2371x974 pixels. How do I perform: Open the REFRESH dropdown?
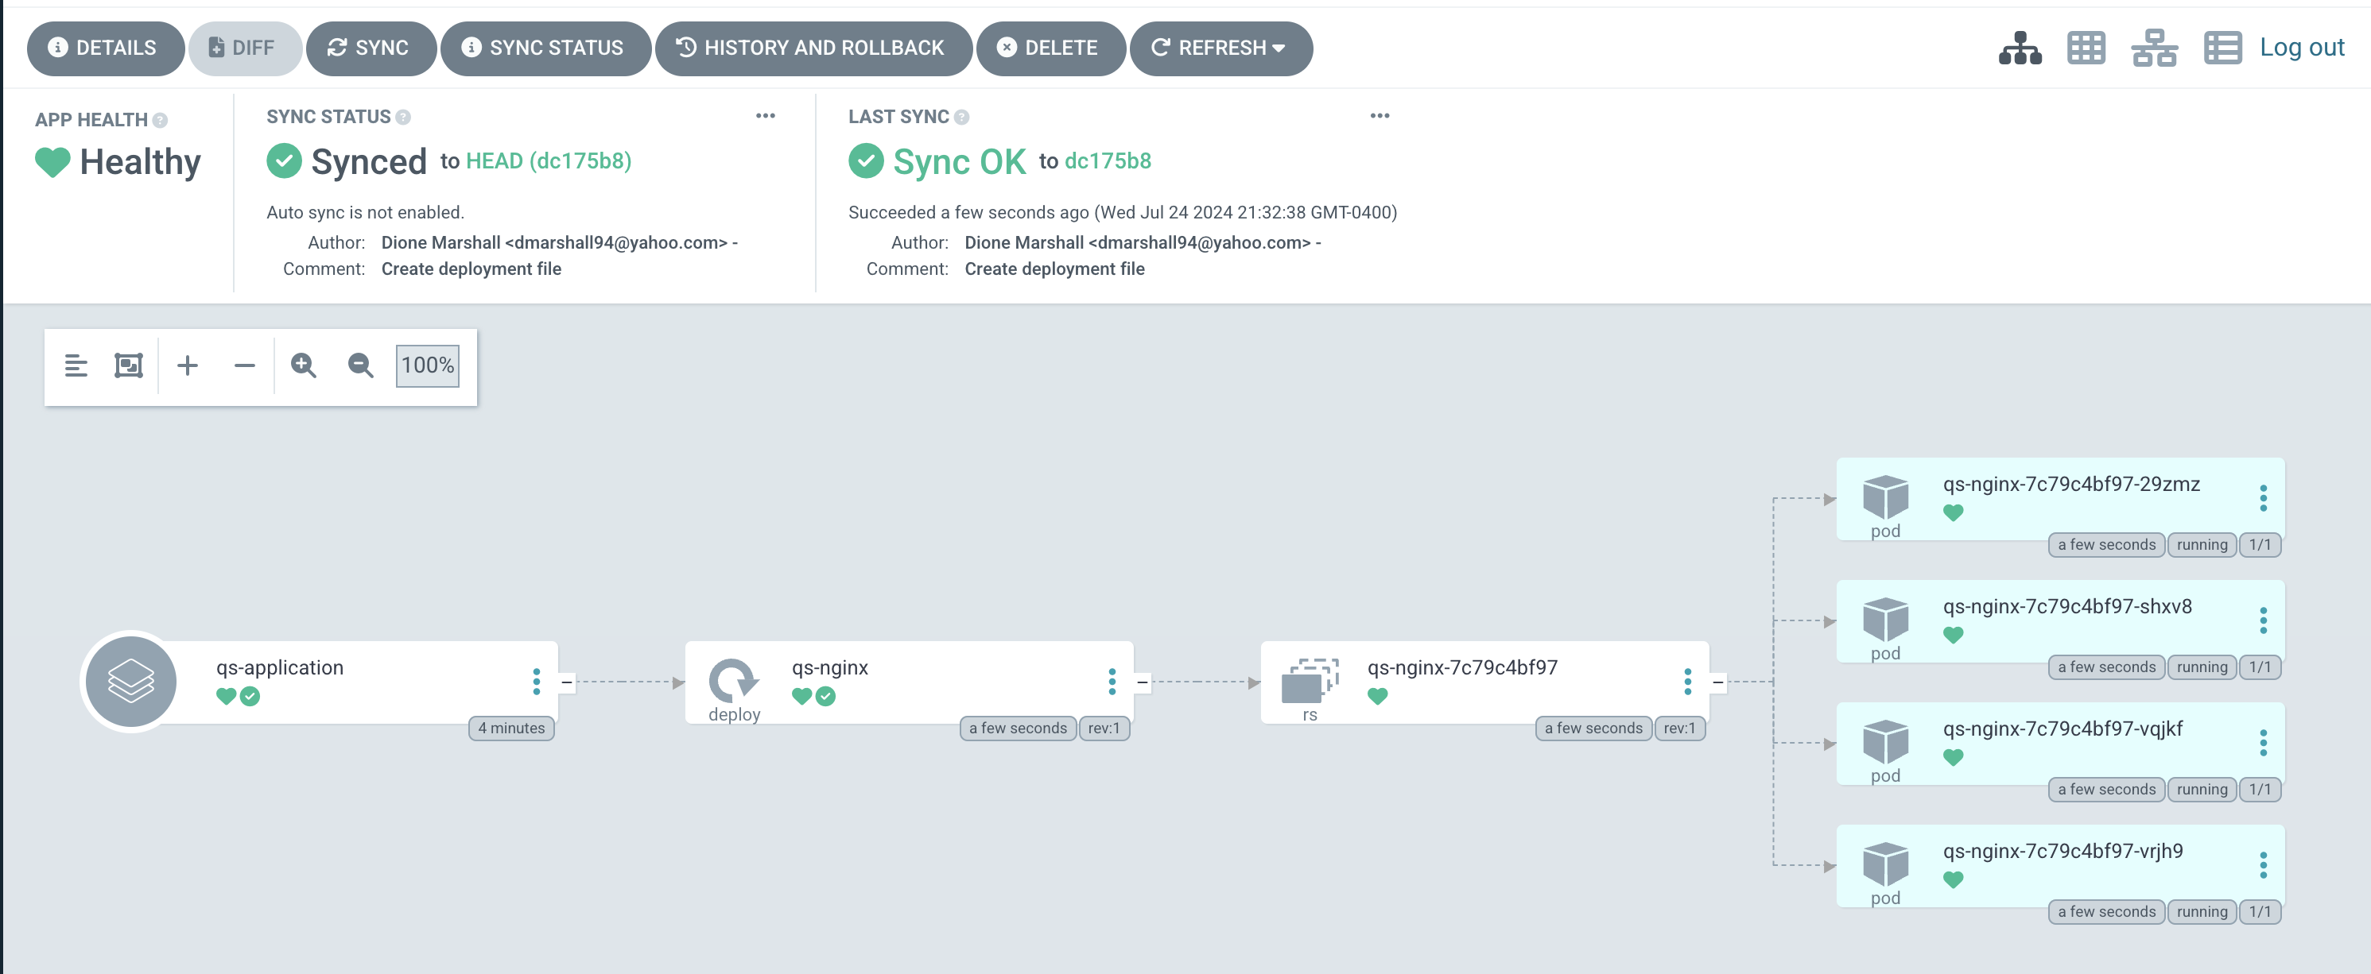pos(1220,48)
